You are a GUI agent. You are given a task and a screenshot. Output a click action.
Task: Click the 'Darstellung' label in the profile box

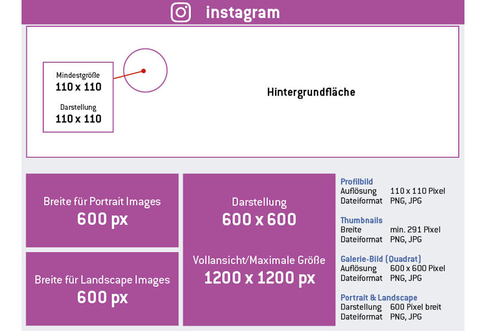pos(78,107)
